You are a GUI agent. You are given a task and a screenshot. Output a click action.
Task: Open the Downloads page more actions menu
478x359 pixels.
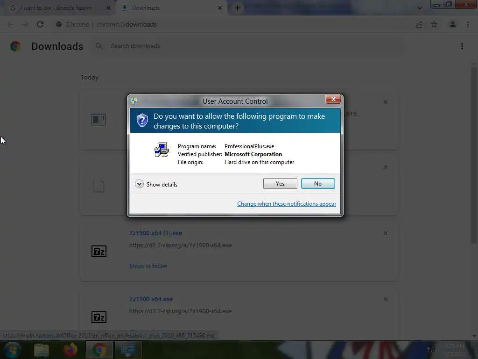coord(462,46)
